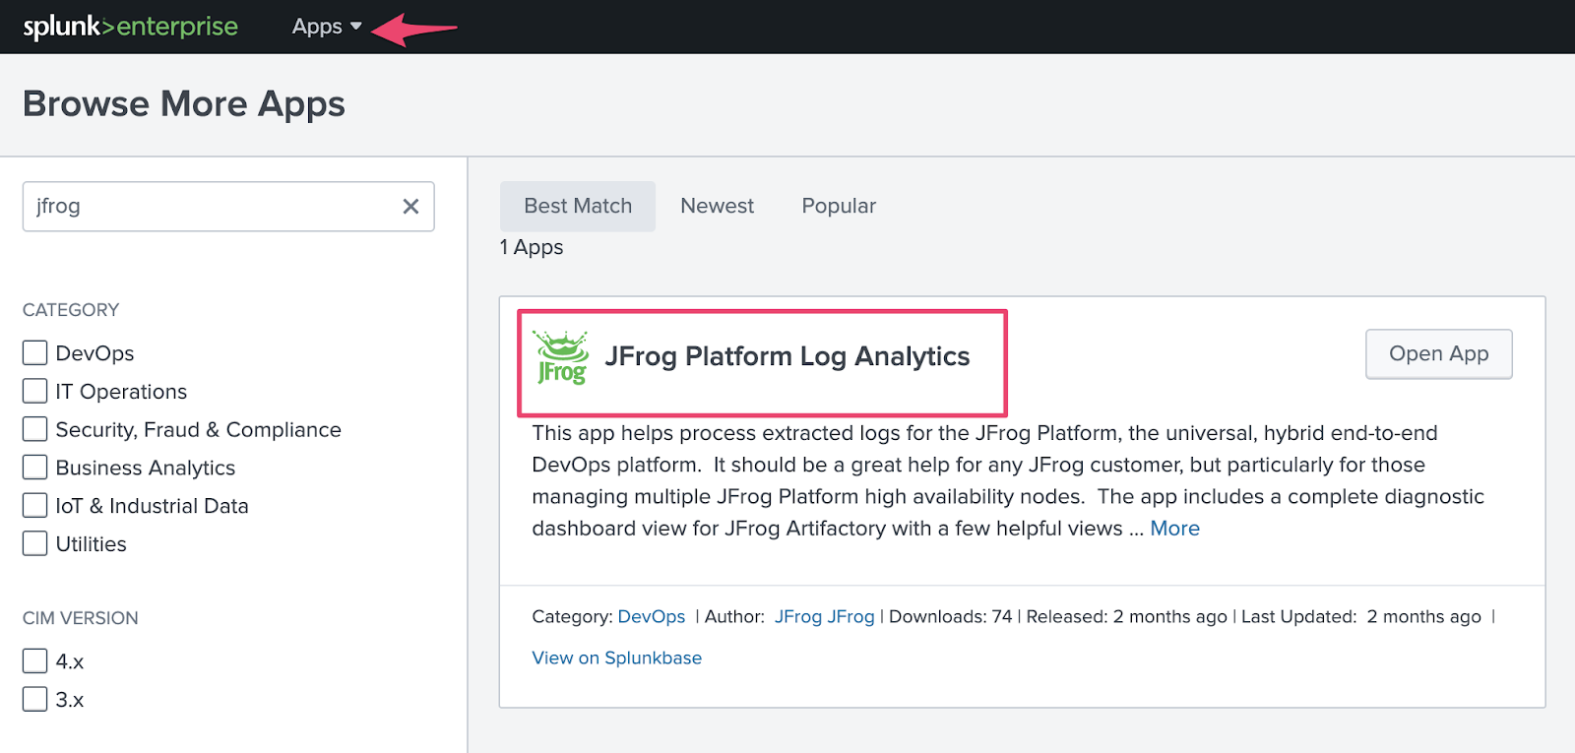
Task: Expand description with the More link
Action: click(1174, 529)
